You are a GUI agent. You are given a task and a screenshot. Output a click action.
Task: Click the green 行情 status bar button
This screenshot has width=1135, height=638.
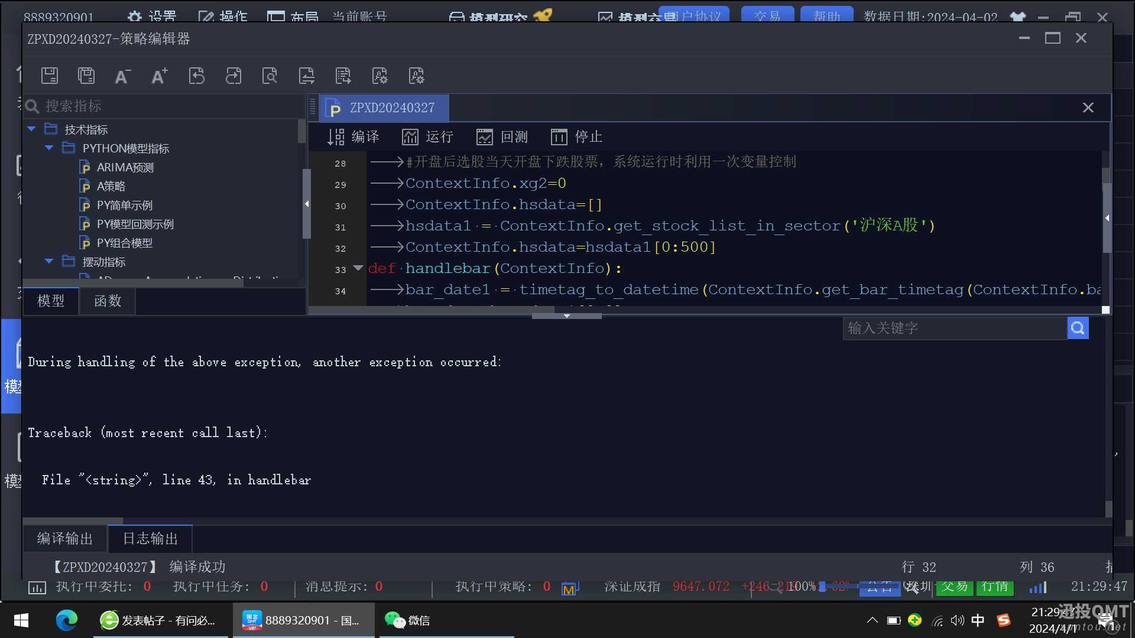(x=995, y=587)
